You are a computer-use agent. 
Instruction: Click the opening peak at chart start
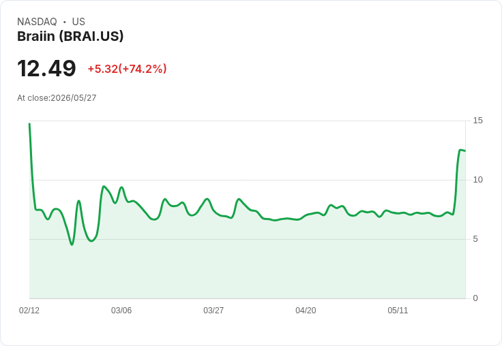pos(30,124)
